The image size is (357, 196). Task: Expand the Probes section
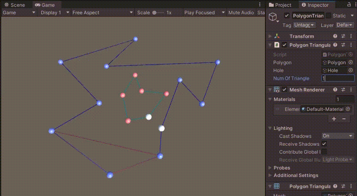click(270, 168)
